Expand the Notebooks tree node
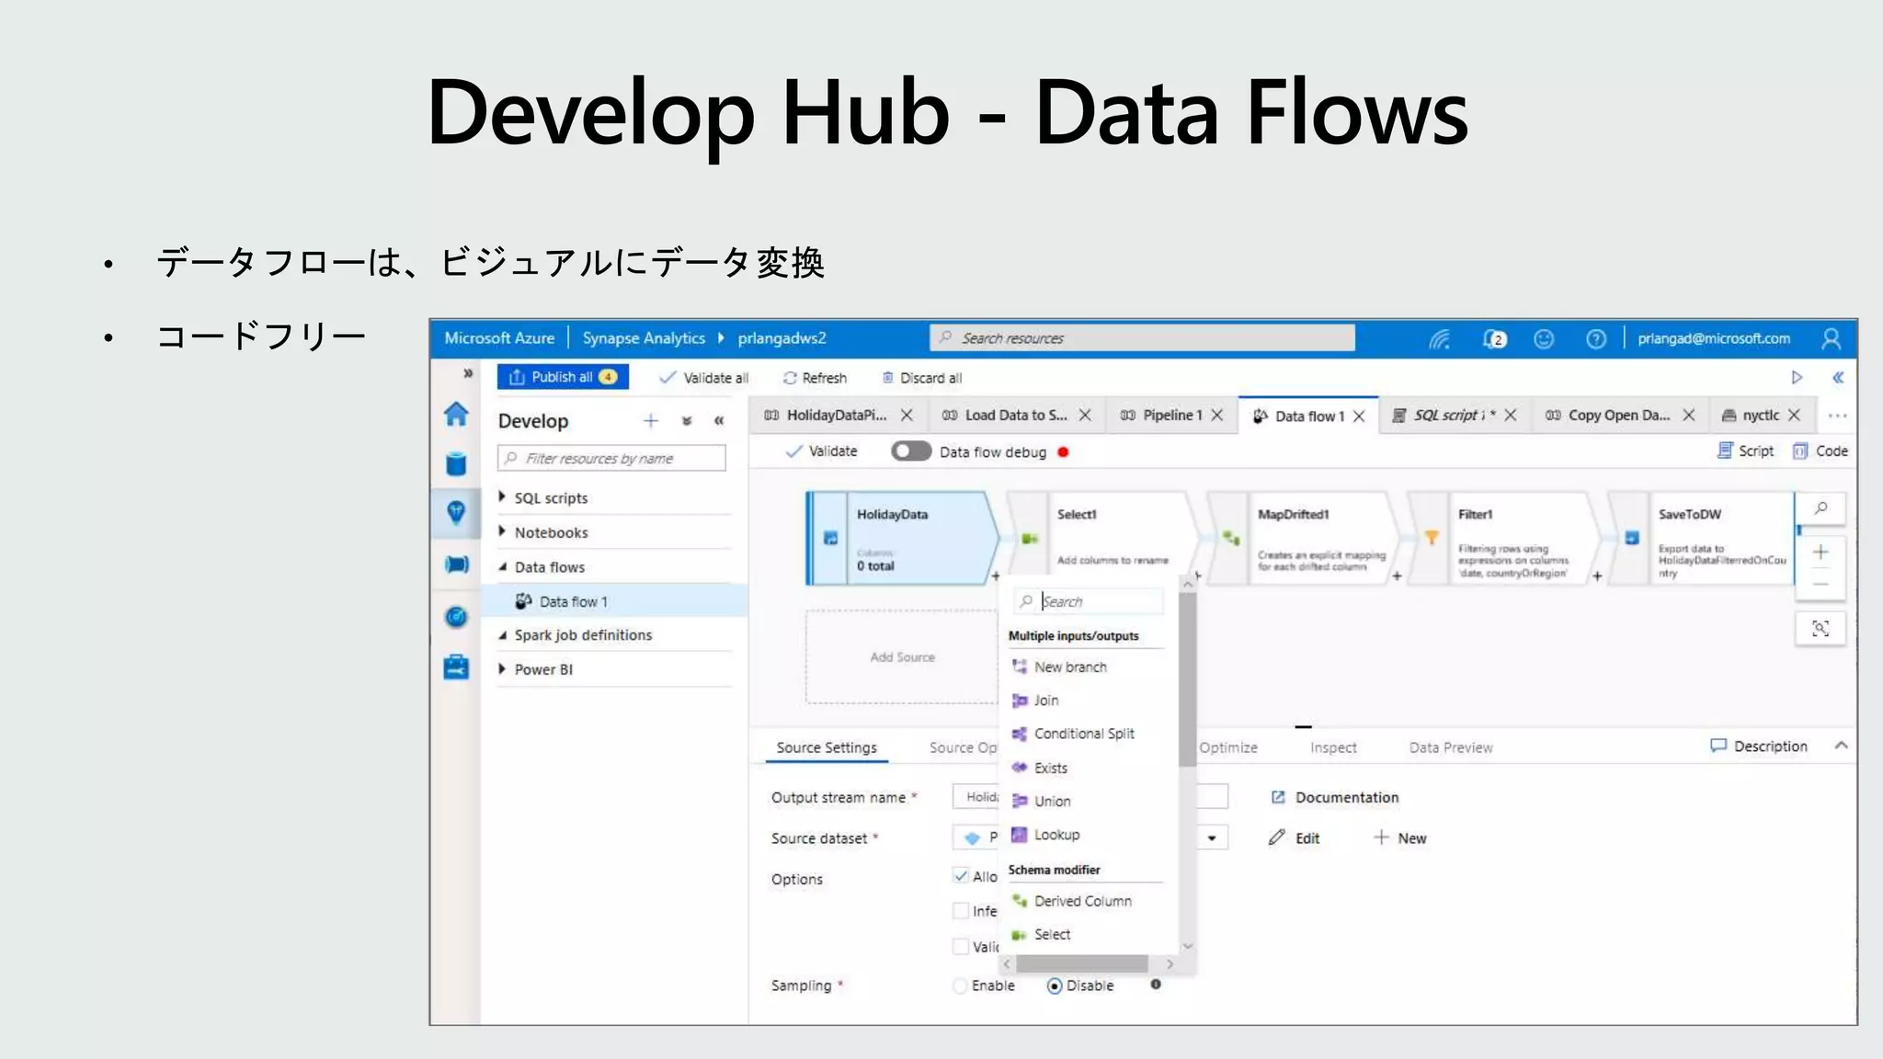Image resolution: width=1883 pixels, height=1059 pixels. (x=502, y=532)
